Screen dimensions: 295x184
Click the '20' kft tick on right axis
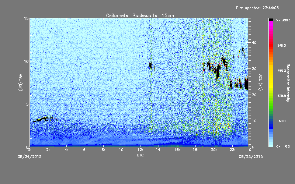(x=254, y=95)
